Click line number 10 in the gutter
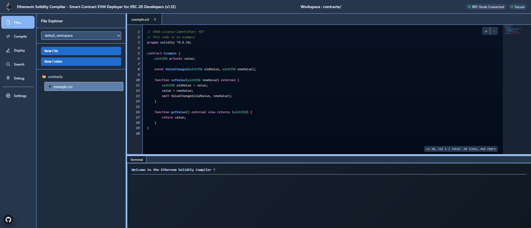 [x=138, y=80]
